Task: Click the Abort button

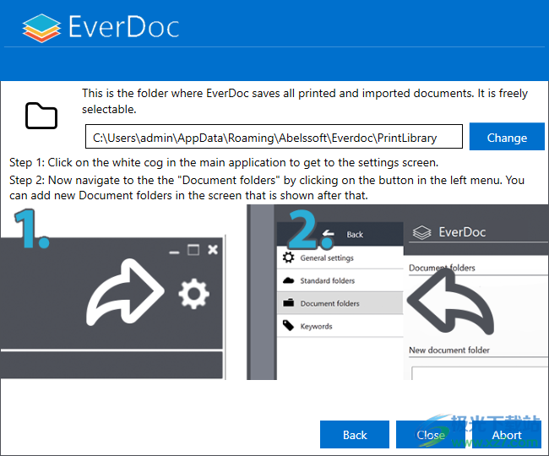Action: 506,434
